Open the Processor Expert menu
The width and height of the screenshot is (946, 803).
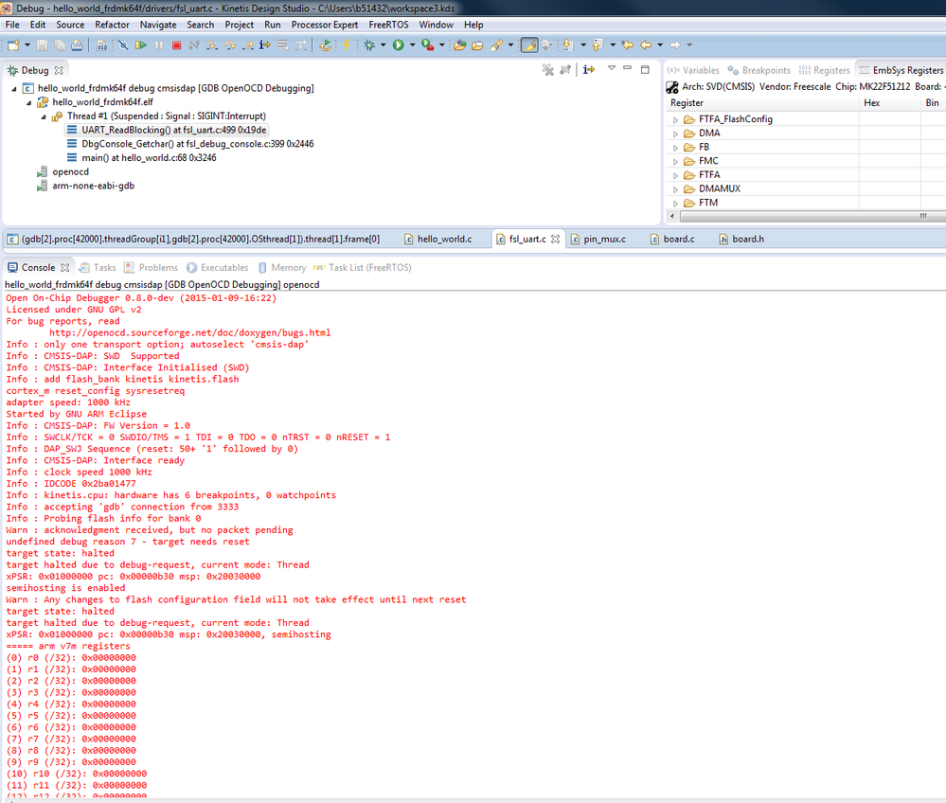click(x=325, y=25)
